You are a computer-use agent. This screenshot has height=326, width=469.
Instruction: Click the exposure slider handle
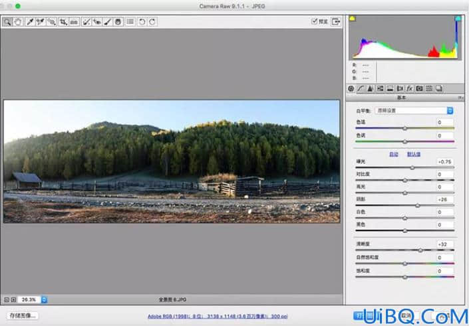coord(412,168)
